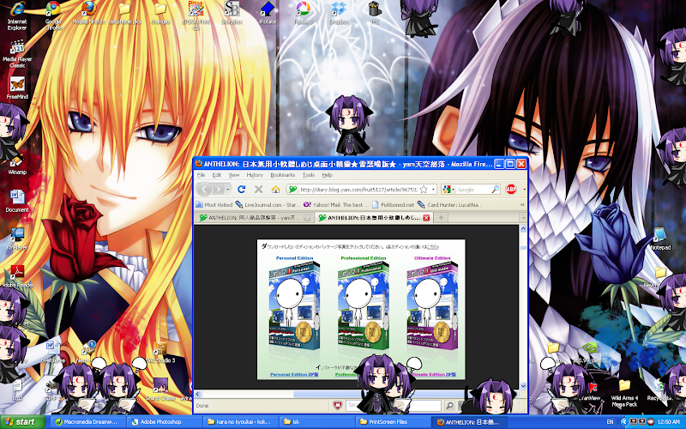The height and width of the screenshot is (429, 686).
Task: Click the Windows start button
Action: [x=23, y=422]
